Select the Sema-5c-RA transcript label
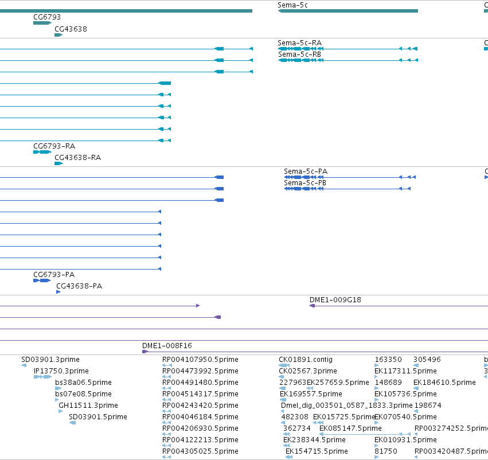This screenshot has height=460, width=488. pos(299,42)
